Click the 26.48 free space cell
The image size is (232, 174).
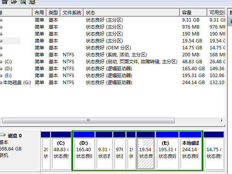(x=217, y=62)
